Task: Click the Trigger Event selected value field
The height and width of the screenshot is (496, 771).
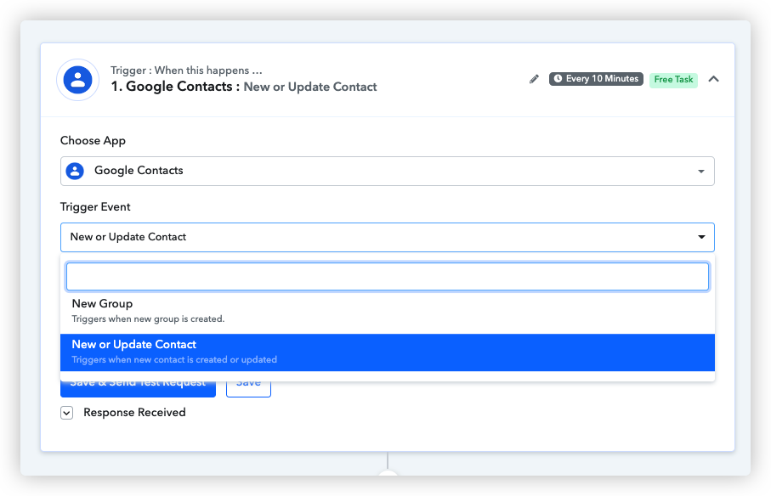Action: click(x=388, y=238)
